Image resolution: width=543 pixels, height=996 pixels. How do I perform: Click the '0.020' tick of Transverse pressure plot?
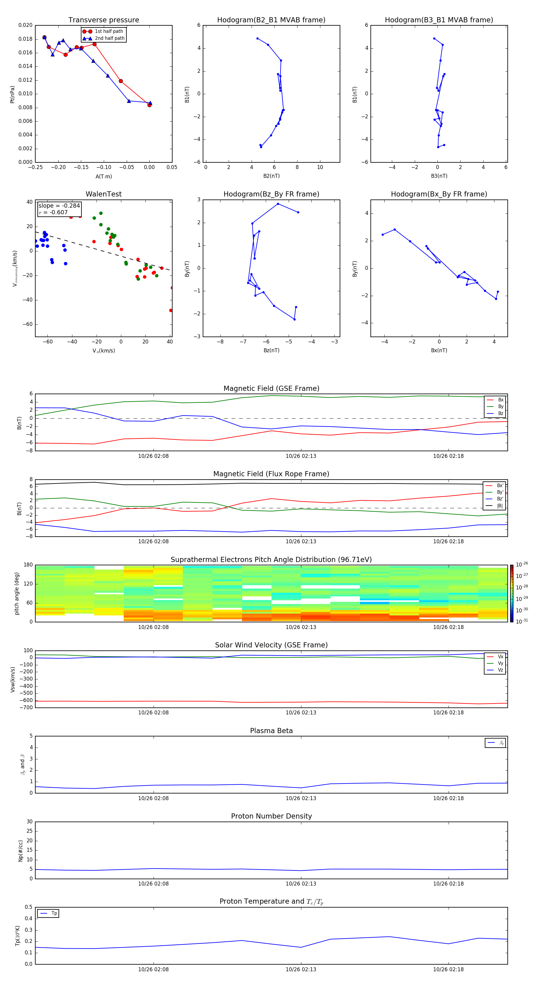(x=26, y=25)
